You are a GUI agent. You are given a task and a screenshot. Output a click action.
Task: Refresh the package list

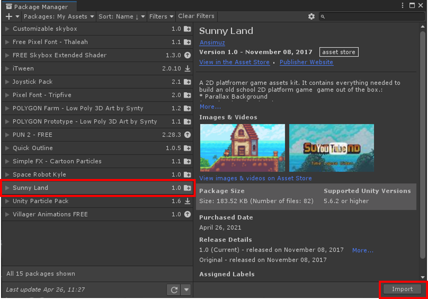pos(174,290)
